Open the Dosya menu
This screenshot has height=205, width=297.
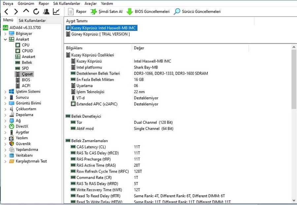8,3
